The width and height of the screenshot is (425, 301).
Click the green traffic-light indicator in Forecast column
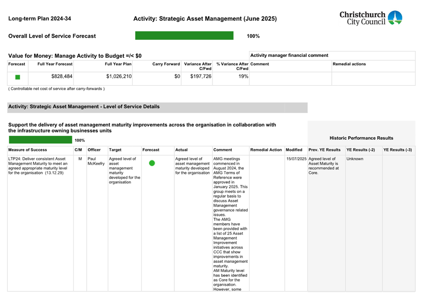152,163
